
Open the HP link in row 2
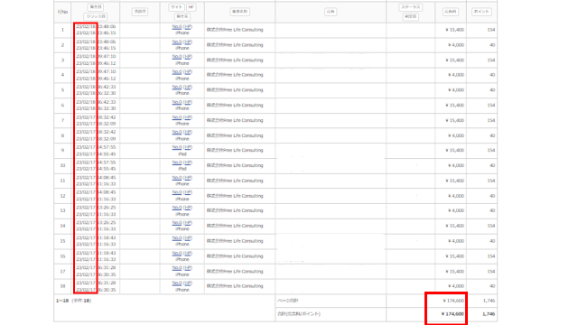coord(188,42)
